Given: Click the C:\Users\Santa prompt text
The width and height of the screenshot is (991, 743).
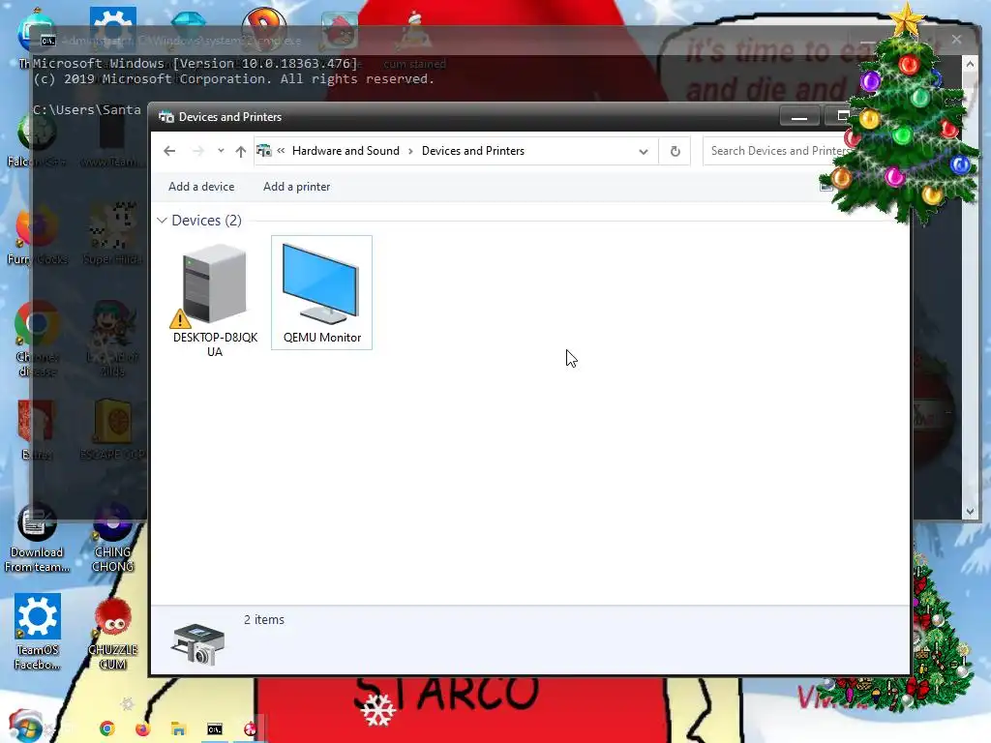Looking at the screenshot, I should [x=87, y=110].
